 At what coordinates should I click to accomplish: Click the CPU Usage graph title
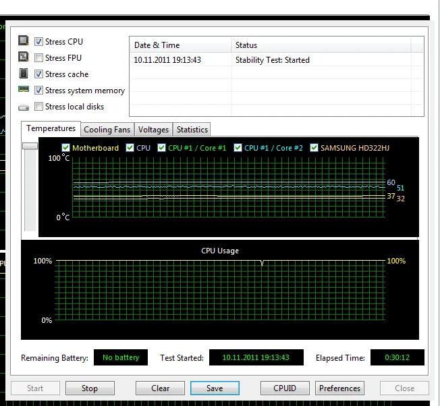coord(220,251)
